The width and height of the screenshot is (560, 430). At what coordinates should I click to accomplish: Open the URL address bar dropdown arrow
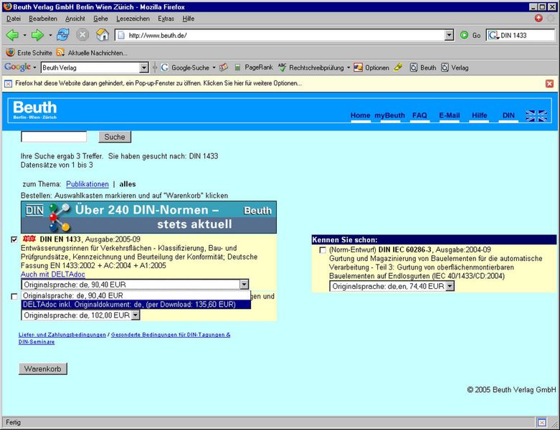(450, 35)
